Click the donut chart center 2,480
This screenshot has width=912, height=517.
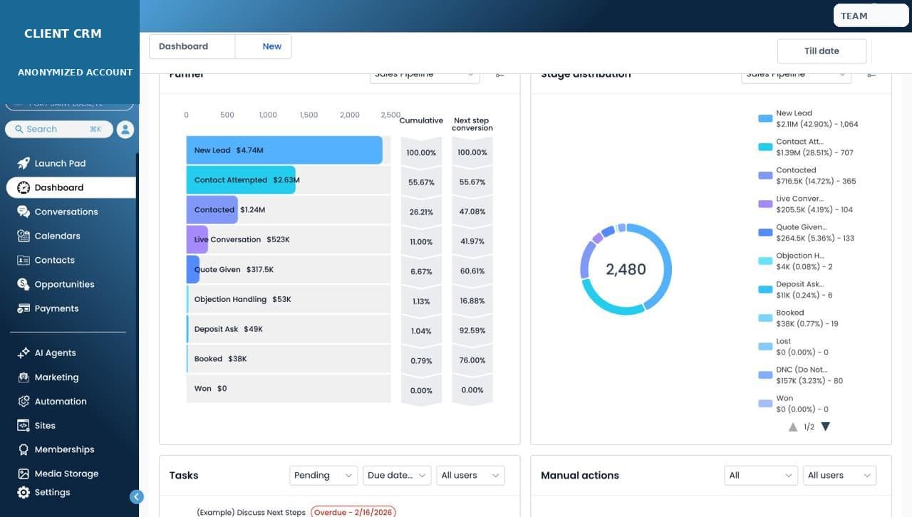[626, 269]
